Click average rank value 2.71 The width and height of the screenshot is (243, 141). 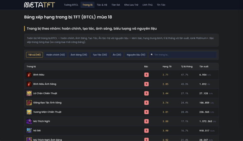[x=165, y=75]
